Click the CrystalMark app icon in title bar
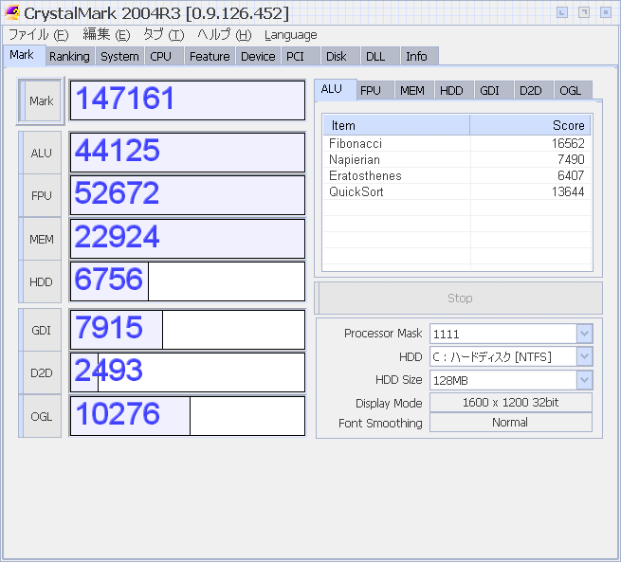Screen dimensions: 621x562 12,13
